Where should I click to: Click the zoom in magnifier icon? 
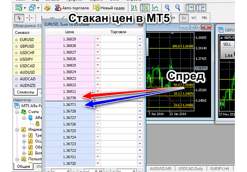[167, 8]
